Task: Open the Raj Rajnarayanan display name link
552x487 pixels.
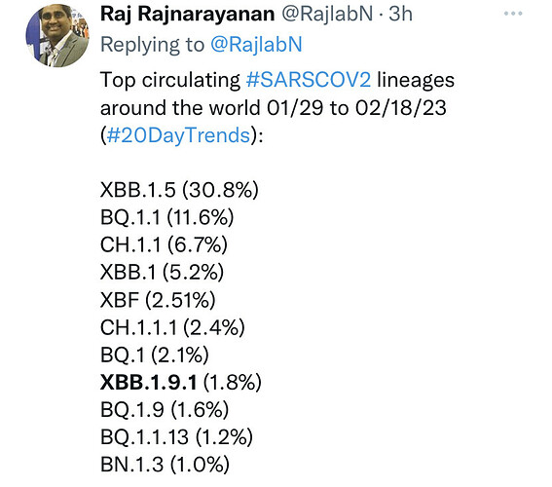Action: (x=188, y=15)
